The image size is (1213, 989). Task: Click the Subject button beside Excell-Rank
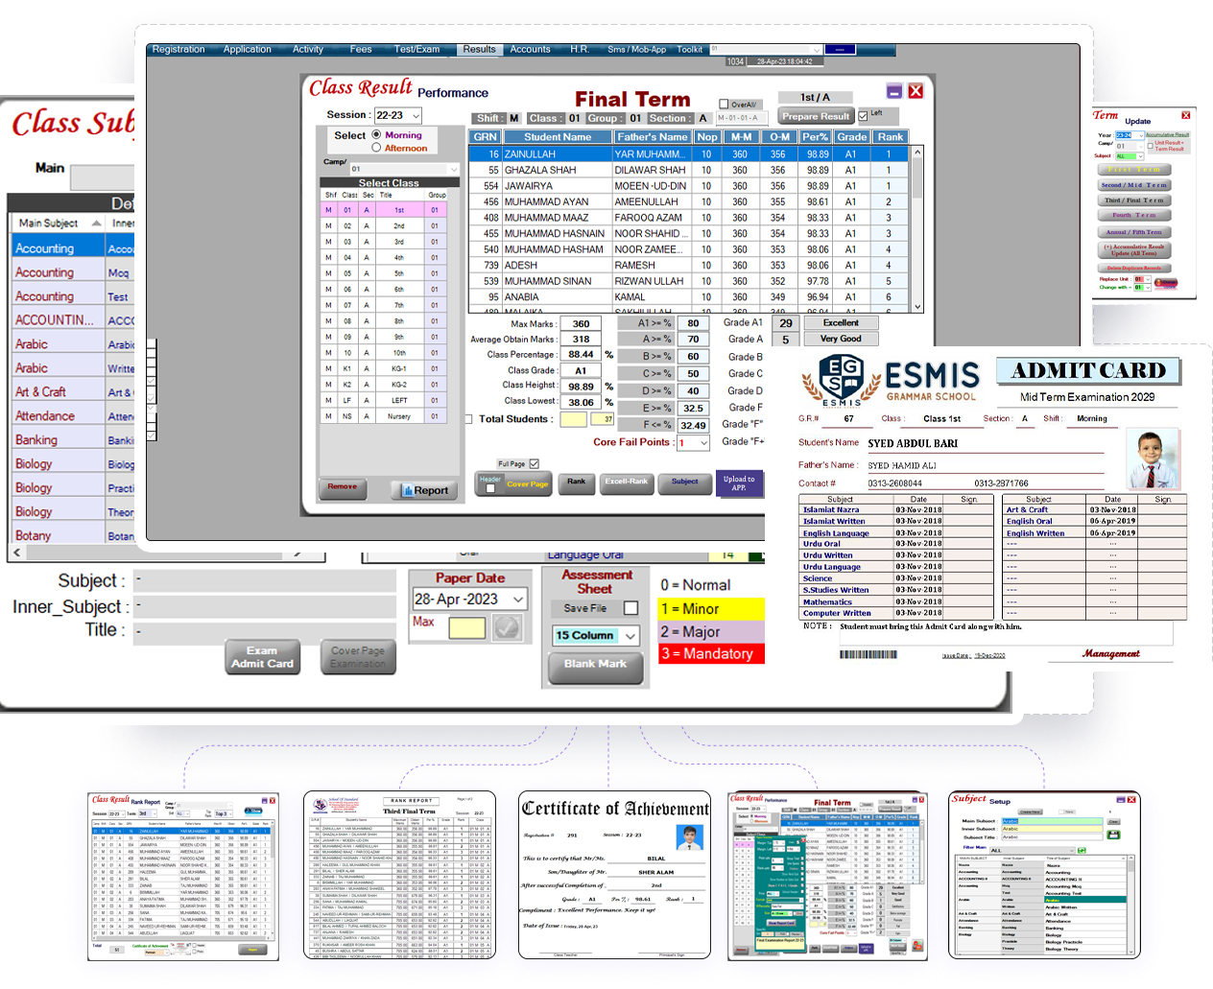coord(684,483)
